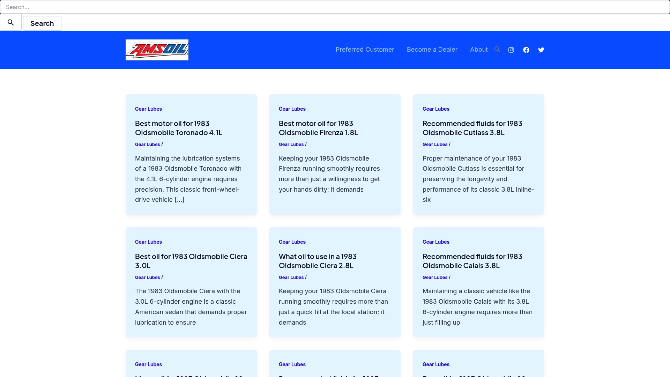Click Gear Lubes in bottom-middle partial card
Screen dimensions: 670x377
point(292,364)
